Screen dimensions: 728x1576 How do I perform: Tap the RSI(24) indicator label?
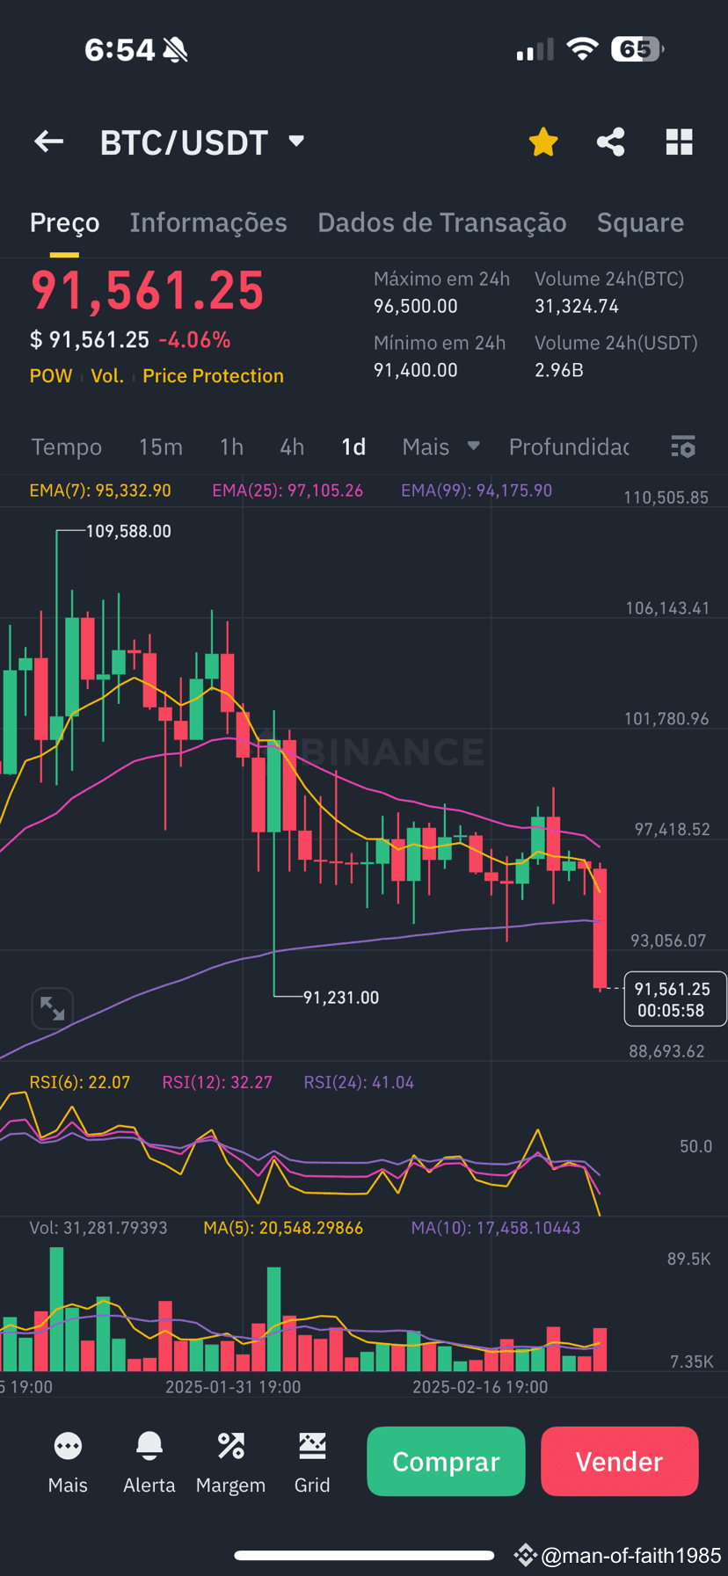pos(359,1082)
